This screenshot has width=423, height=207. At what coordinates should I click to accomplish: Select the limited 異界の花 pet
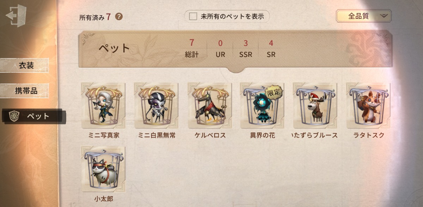coord(262,105)
